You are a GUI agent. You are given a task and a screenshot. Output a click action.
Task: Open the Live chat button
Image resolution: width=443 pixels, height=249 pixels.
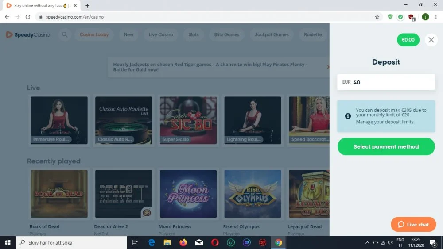point(413,225)
